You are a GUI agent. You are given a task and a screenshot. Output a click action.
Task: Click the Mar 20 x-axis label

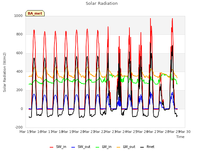click(x=78, y=132)
